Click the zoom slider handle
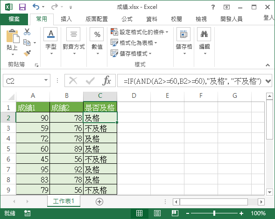Image resolution: width=275 pixels, height=219 pixels. point(214,213)
